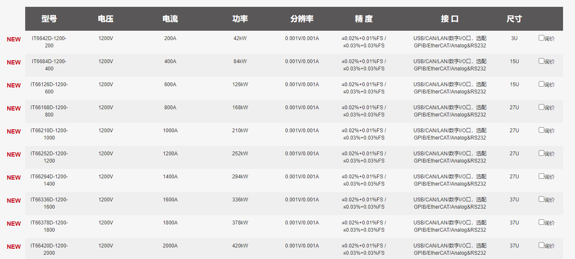Viewport: 575px width, 259px height.
Task: Tick the 询价 checkbox for IT6684D-1200-400
Action: [541, 61]
